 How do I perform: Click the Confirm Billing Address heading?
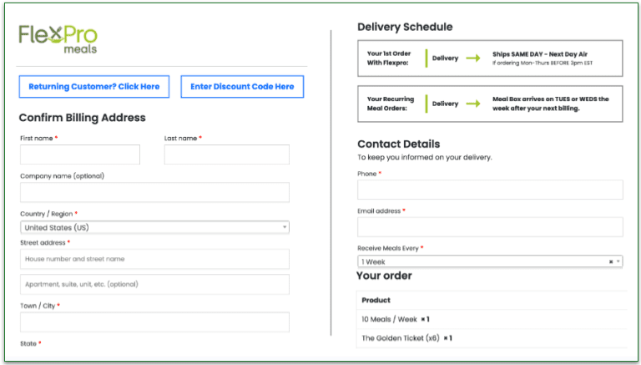point(82,118)
